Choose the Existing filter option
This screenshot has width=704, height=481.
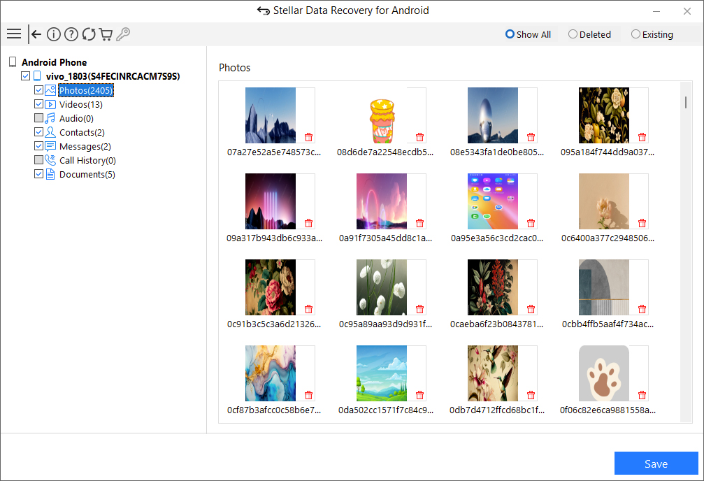[635, 34]
